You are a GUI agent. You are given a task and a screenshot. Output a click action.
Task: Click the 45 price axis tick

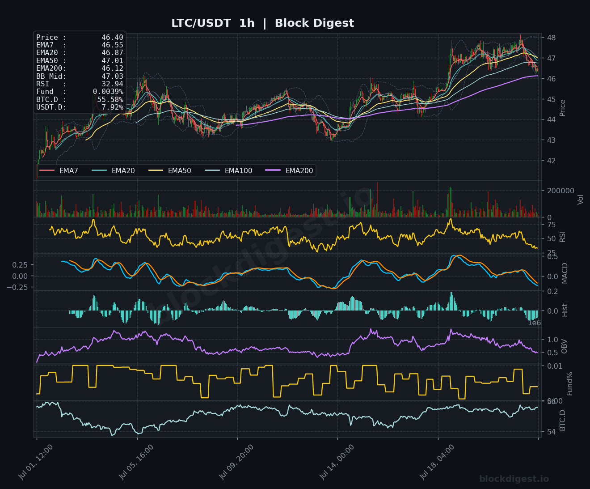pyautogui.click(x=551, y=99)
